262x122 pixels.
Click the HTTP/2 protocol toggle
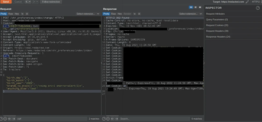[x=256, y=2]
